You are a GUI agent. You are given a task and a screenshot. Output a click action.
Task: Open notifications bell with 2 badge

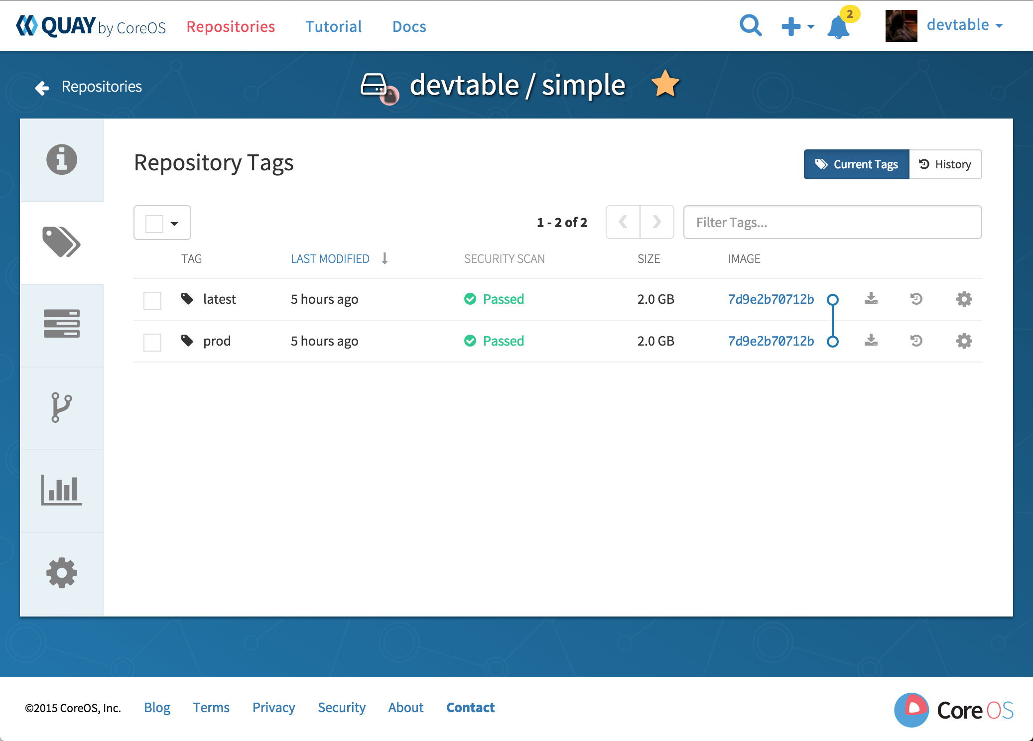(842, 23)
